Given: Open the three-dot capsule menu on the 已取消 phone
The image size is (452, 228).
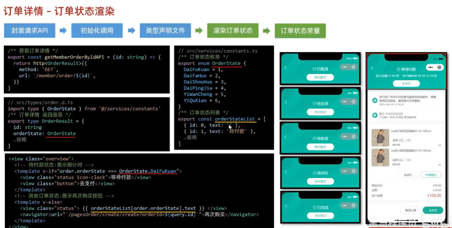Looking at the screenshot, I should point(345,67).
